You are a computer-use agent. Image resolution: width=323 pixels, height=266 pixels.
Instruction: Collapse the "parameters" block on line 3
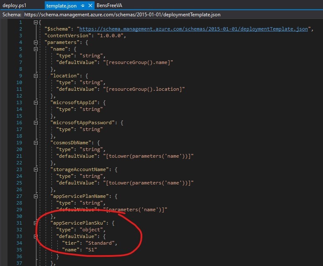[36, 42]
